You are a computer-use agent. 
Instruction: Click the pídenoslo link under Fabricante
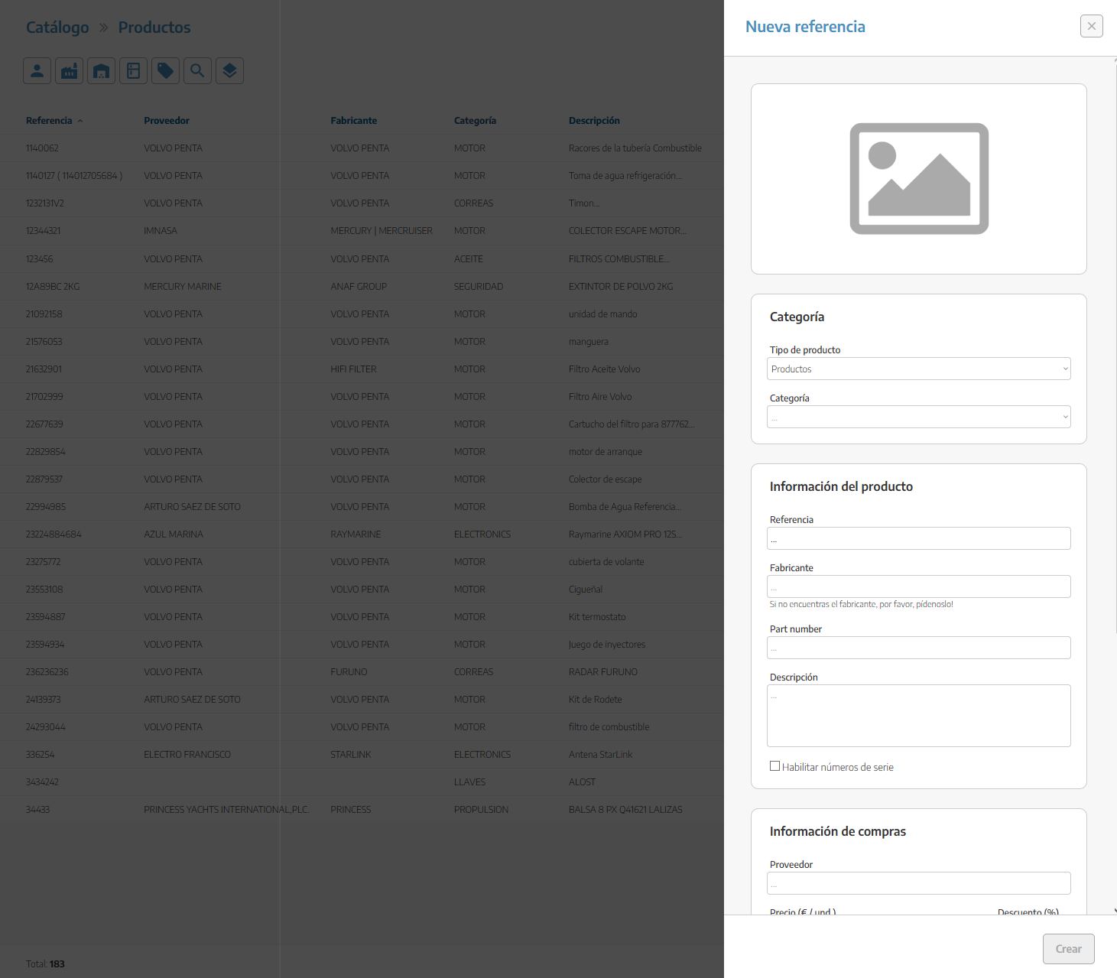pos(934,604)
